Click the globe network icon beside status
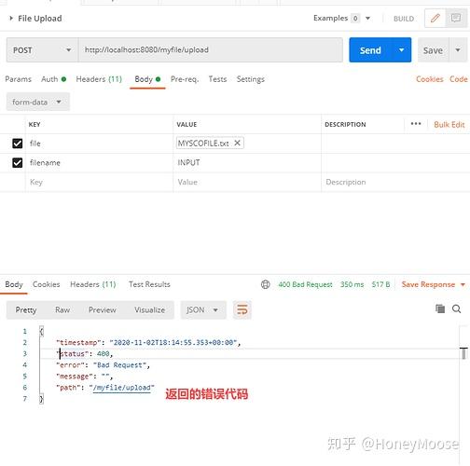470x466 pixels. [x=266, y=284]
